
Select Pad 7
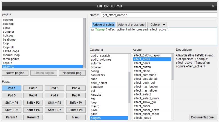54,95
